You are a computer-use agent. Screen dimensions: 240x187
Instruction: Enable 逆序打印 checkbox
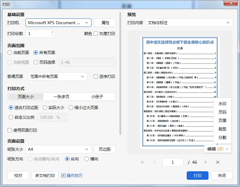pos(96,76)
